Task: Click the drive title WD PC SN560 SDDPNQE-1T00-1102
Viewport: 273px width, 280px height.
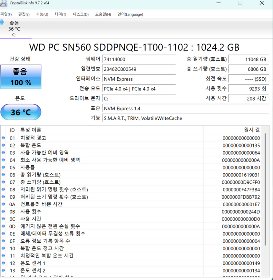Action: pyautogui.click(x=134, y=47)
